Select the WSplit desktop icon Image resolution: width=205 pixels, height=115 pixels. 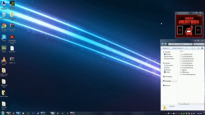tap(4, 49)
